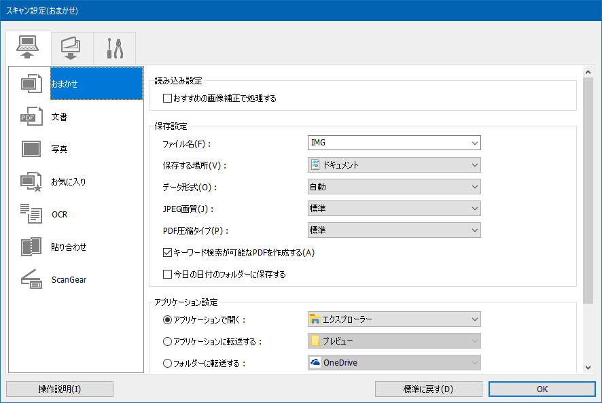
Task: Choose お気に入り in the sidebar list
Action: tap(69, 181)
